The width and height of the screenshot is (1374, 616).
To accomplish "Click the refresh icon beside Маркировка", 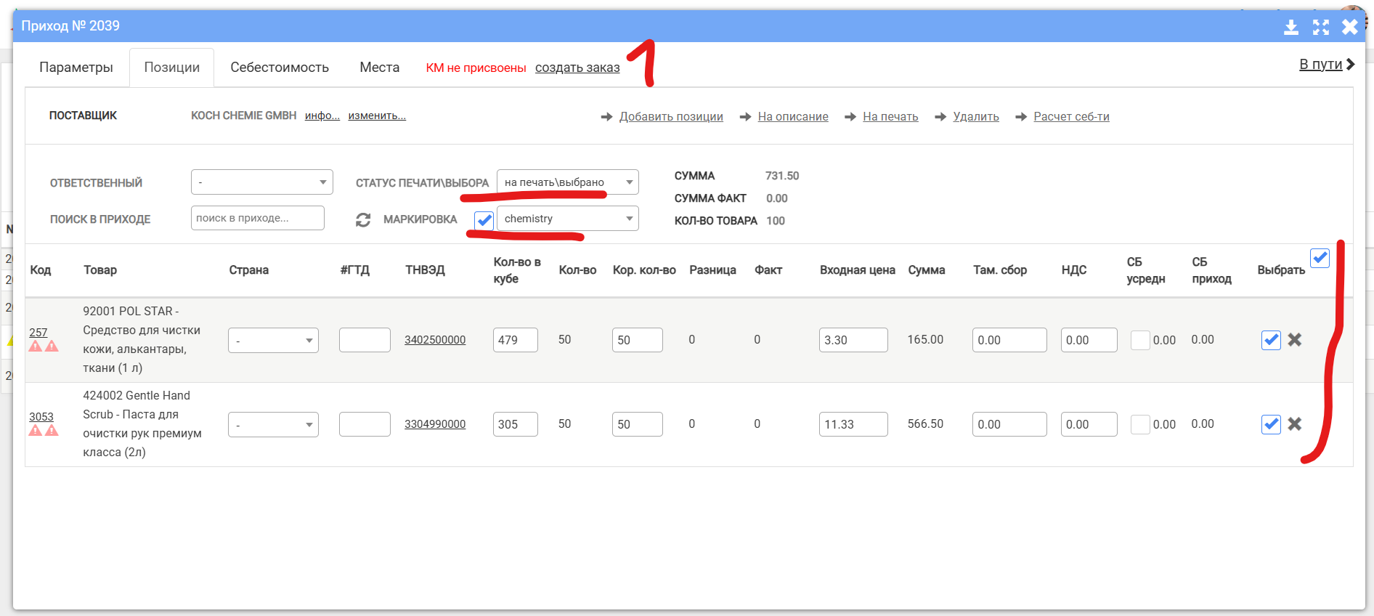I will point(363,219).
